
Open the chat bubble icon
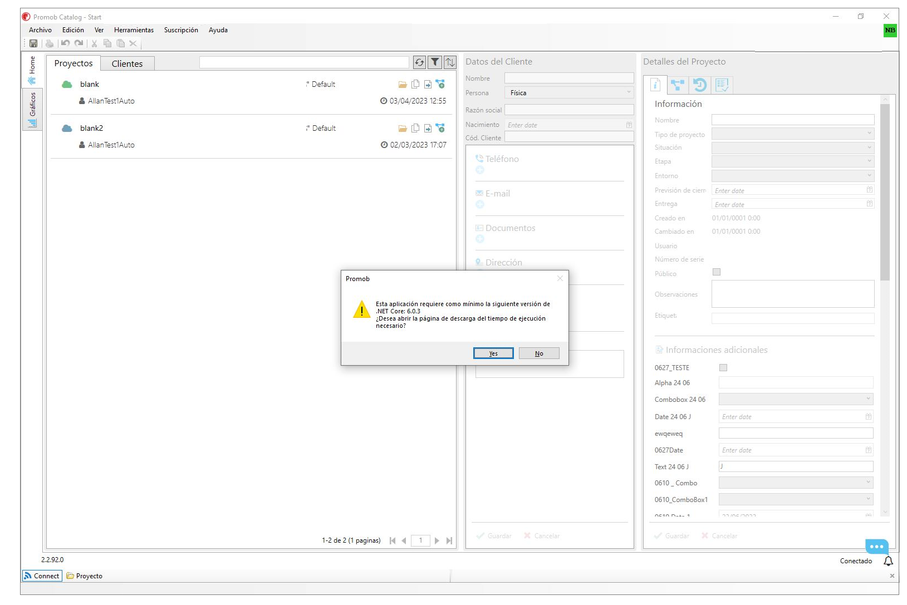876,547
